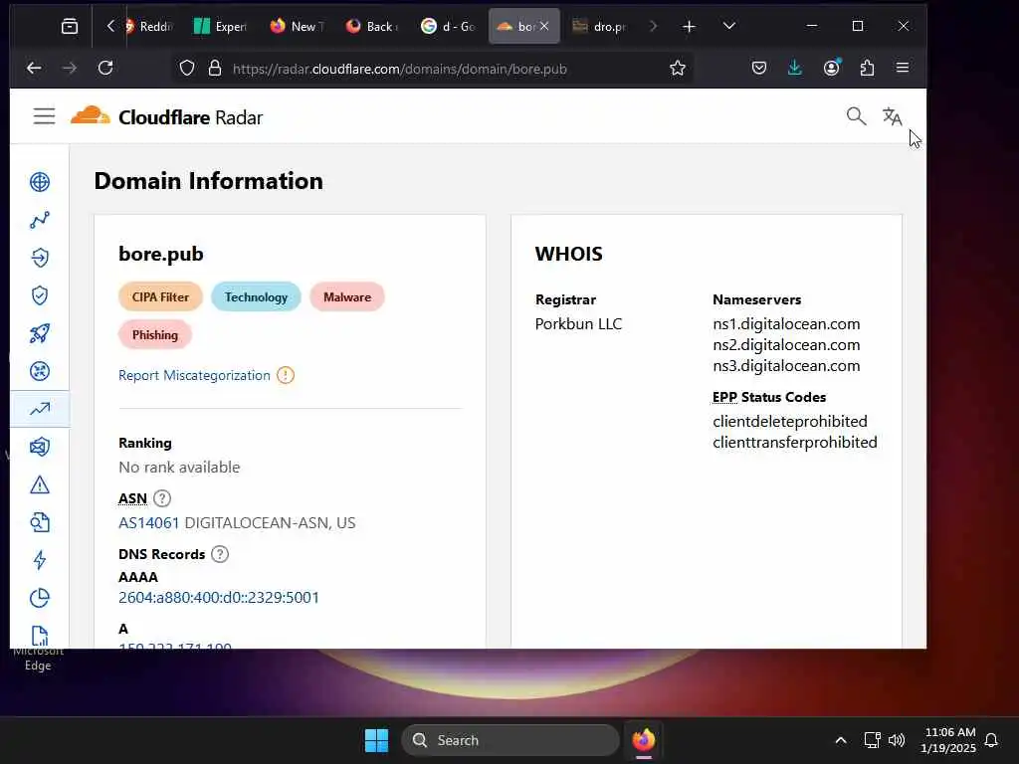Click the Cloudflare Radar logo
1019x764 pixels.
166,117
